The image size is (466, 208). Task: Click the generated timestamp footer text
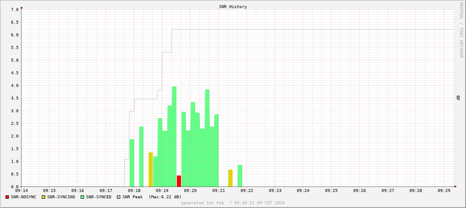[233, 203]
